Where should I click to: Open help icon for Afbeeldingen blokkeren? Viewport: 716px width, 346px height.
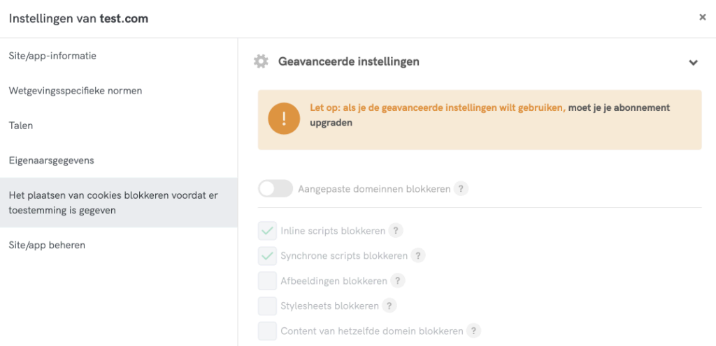pyautogui.click(x=397, y=281)
